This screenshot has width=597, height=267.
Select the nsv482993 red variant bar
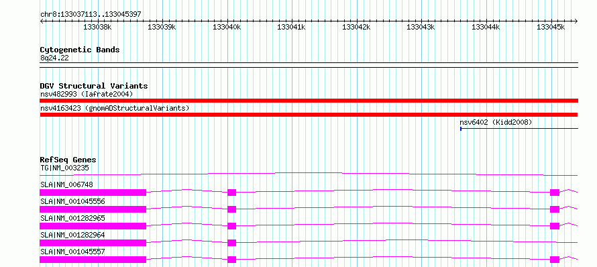309,101
